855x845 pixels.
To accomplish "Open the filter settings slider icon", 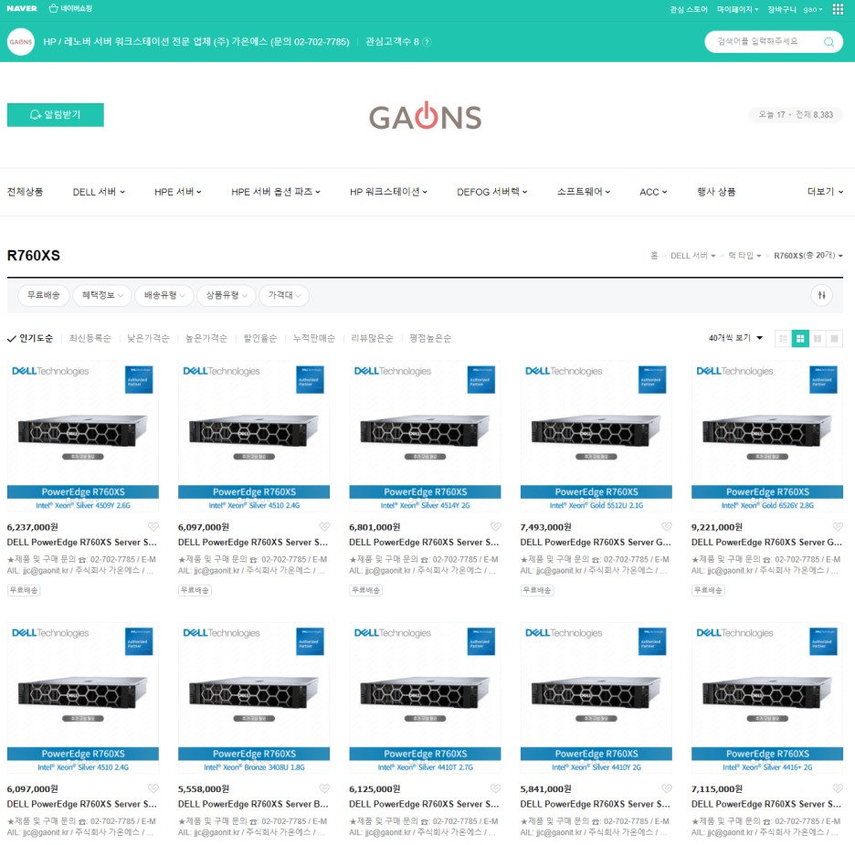I will tap(821, 295).
